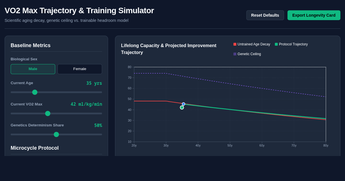Click the 10 y-axis label

(x=130, y=142)
